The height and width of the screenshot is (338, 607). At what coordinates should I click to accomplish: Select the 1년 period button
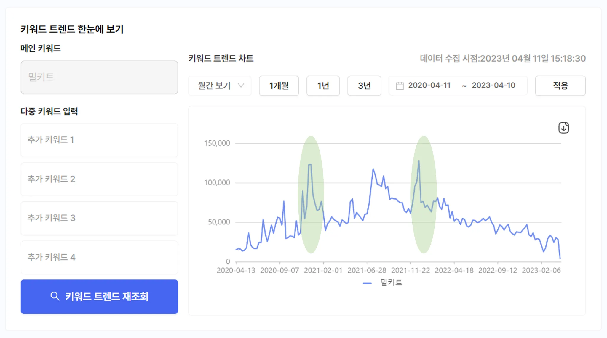323,86
